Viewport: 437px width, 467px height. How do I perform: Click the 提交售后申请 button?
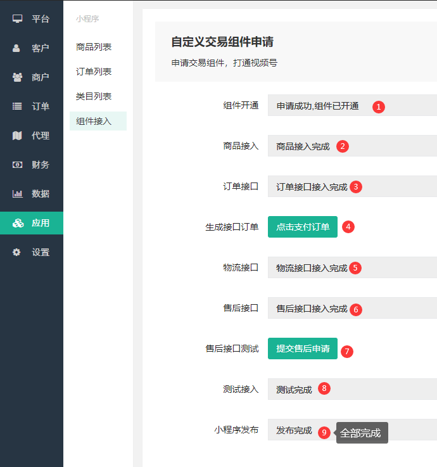(303, 349)
